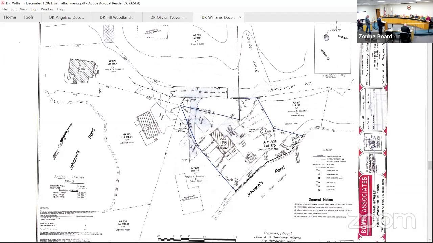Screen dimensions: 433x243
Task: Open the Edit menu
Action: [13, 9]
